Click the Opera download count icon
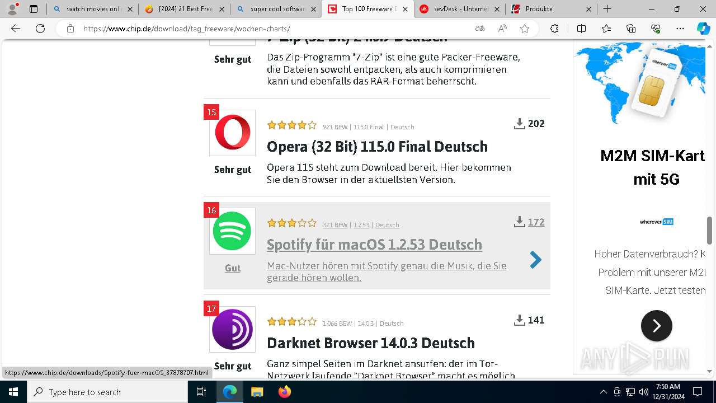The height and width of the screenshot is (403, 716). (519, 124)
